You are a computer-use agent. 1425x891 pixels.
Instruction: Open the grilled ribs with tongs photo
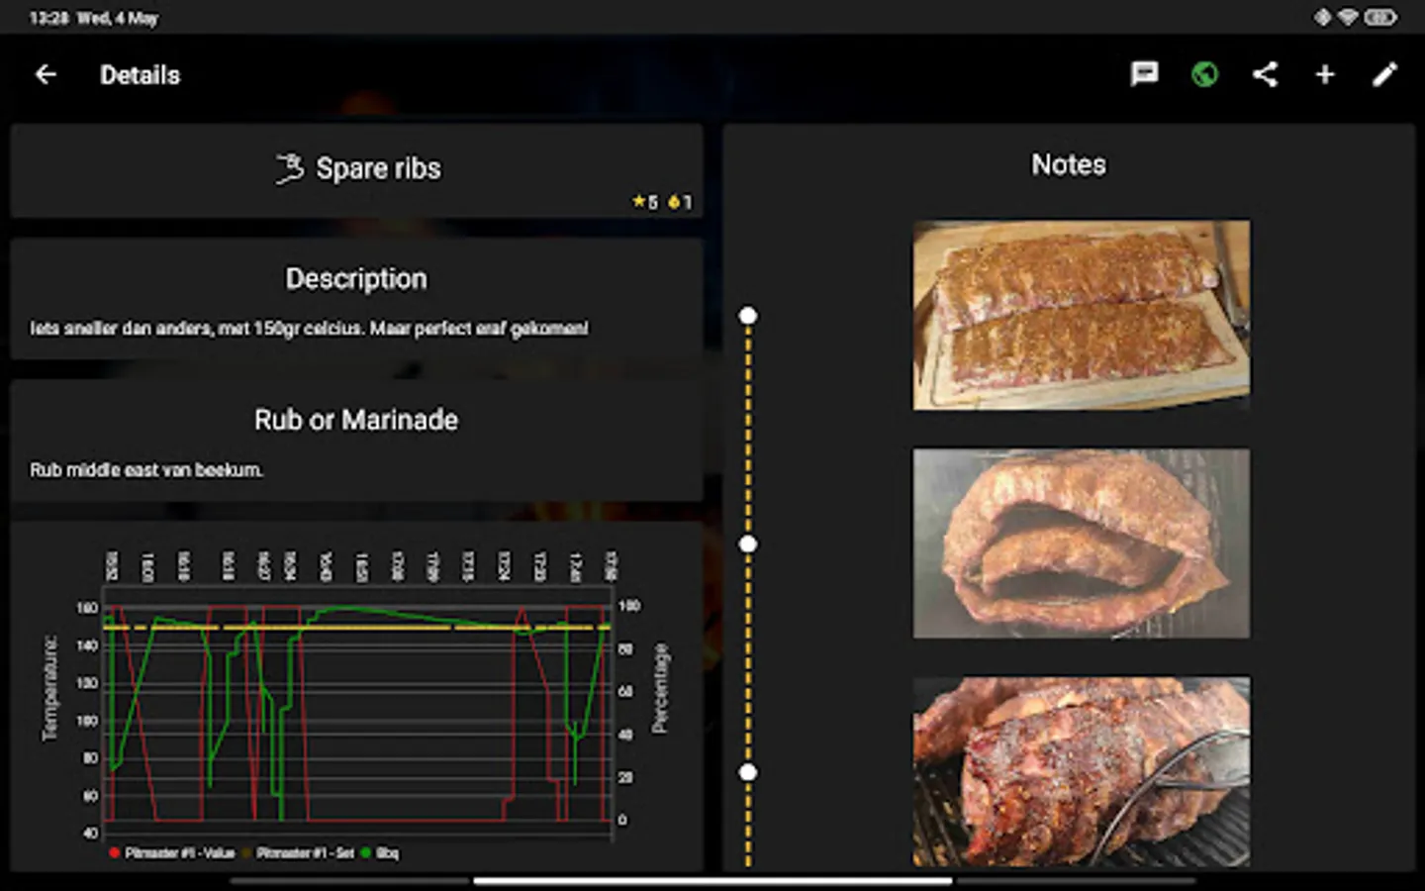pyautogui.click(x=1081, y=771)
